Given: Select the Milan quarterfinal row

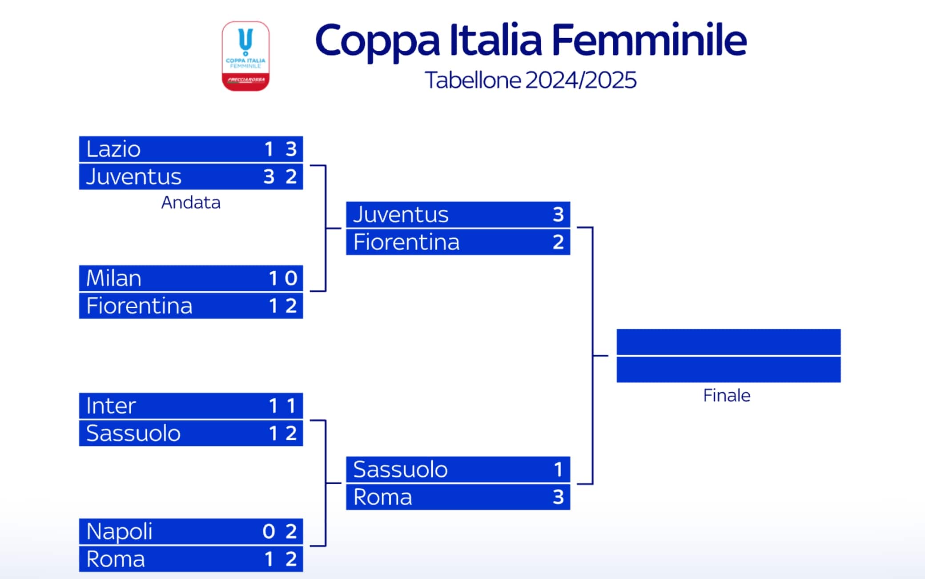Looking at the screenshot, I should 191,278.
